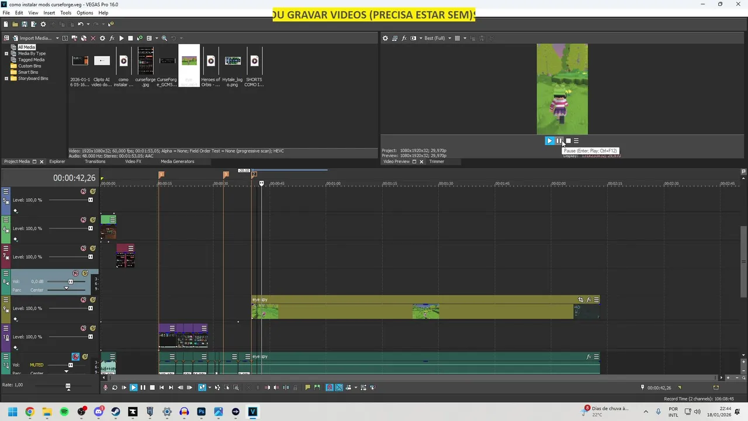
Task: Click the What's This help icon
Action: pos(111,24)
